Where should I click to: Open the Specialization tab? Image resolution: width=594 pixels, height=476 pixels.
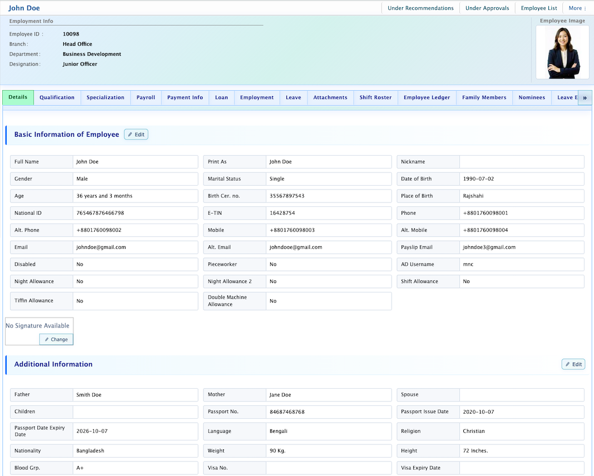[x=105, y=97]
